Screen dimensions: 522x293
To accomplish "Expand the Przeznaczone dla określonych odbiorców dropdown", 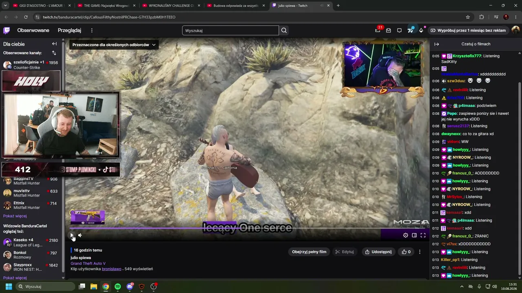I will 114,45.
